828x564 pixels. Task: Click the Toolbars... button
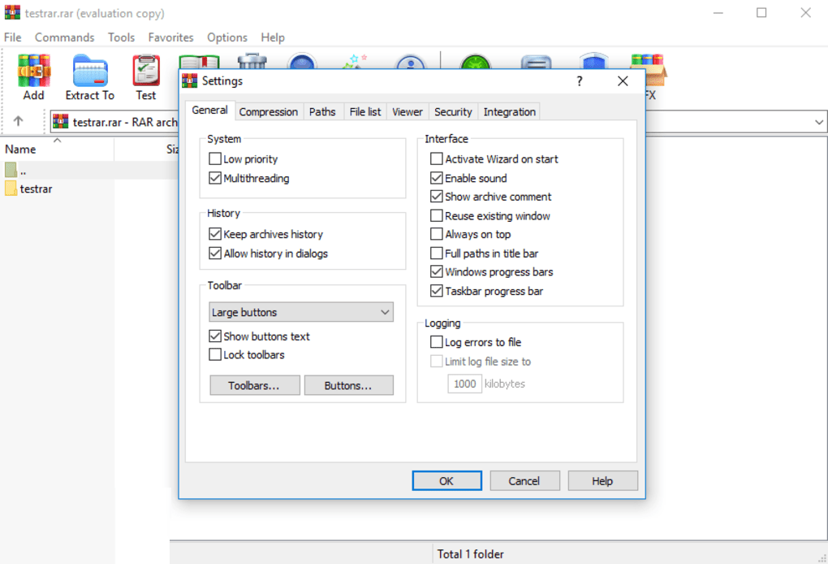255,385
